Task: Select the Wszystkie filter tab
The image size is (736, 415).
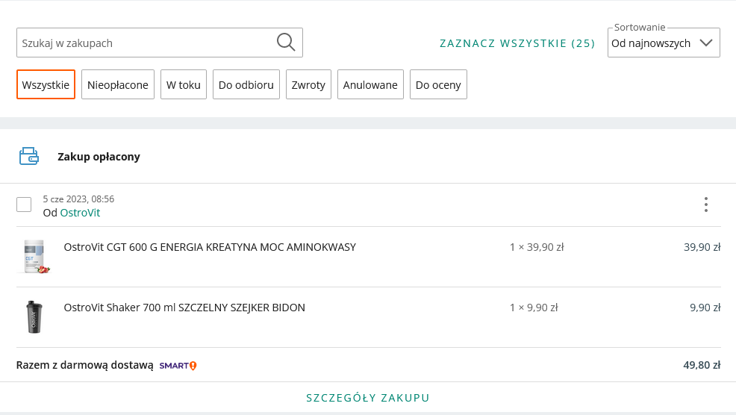Action: click(x=46, y=84)
